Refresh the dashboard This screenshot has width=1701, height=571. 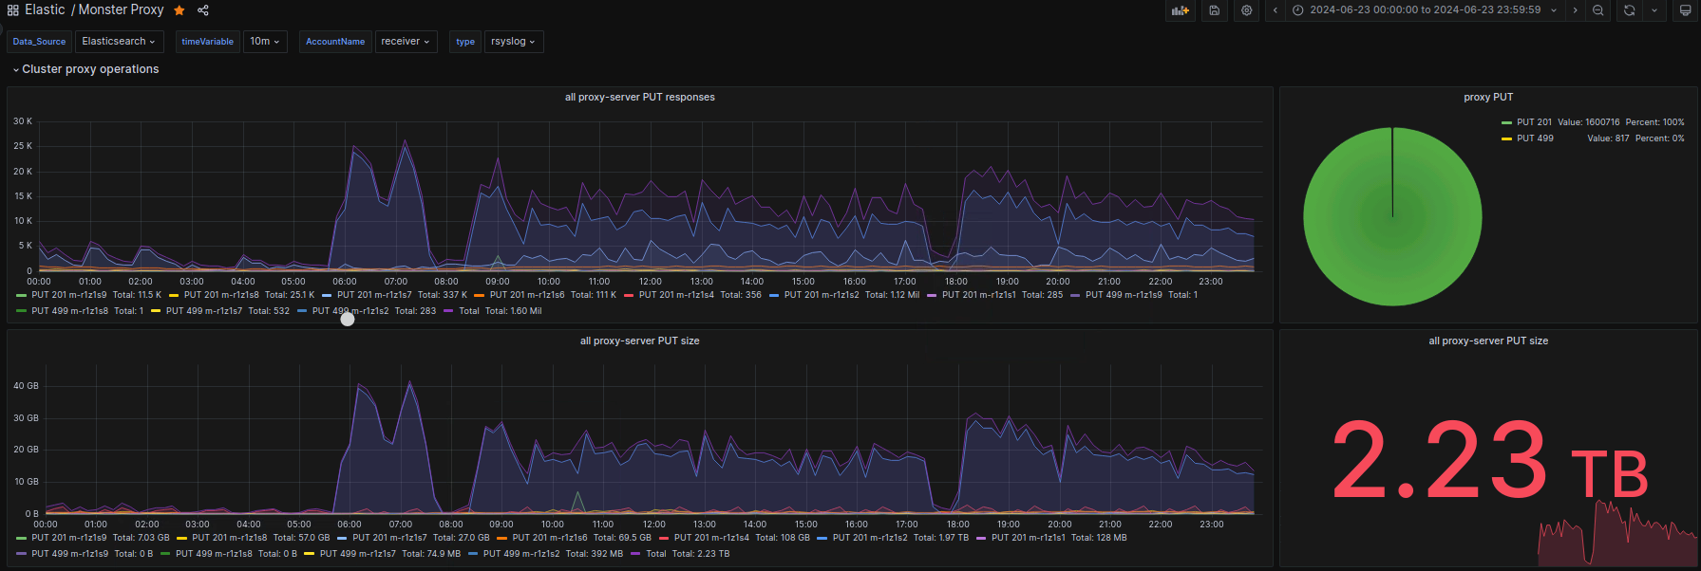1630,10
